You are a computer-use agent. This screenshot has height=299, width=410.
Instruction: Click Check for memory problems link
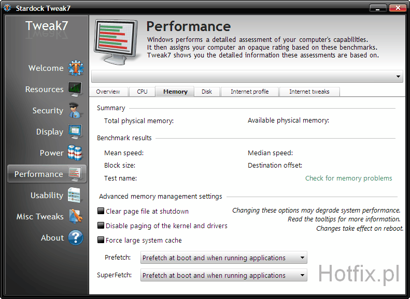[348, 178]
